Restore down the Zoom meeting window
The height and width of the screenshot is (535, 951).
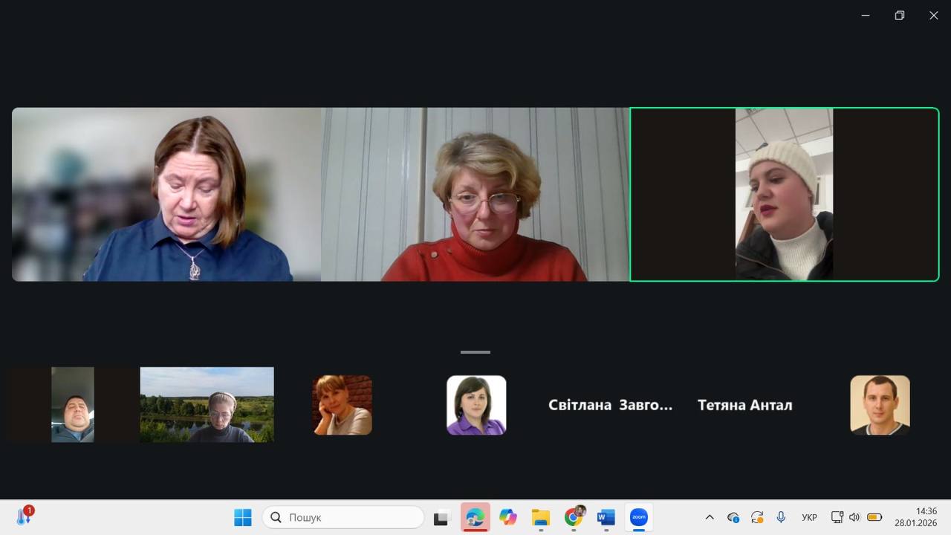click(x=899, y=16)
